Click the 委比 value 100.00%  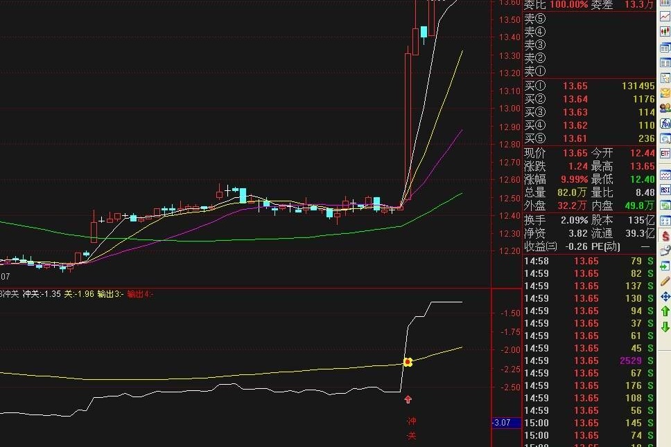(x=568, y=5)
